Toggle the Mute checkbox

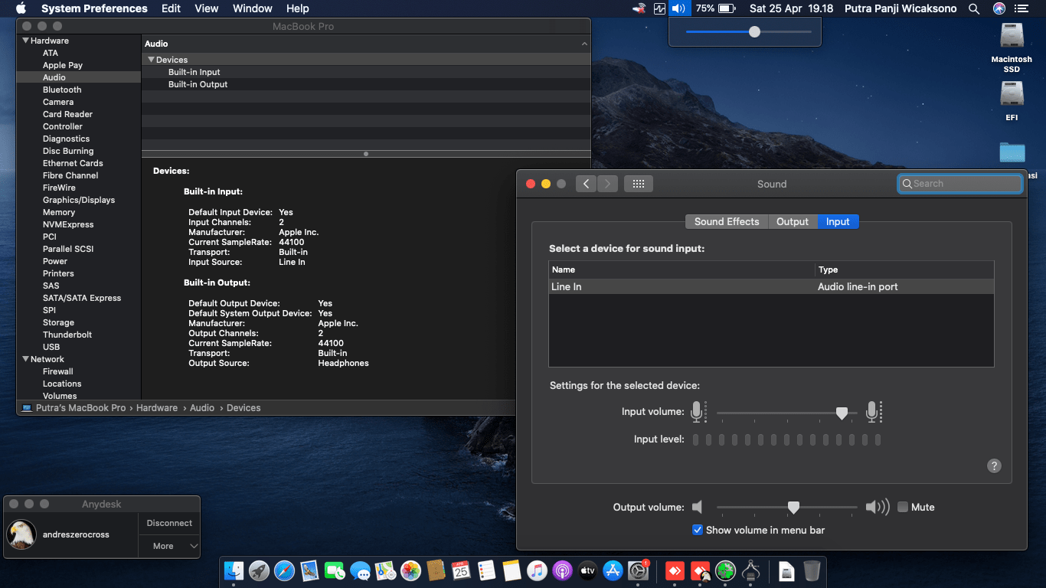(903, 507)
